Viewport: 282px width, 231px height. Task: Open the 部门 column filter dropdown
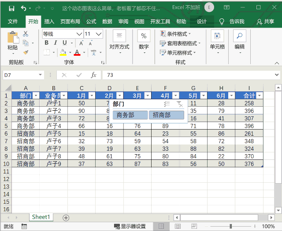(x=36, y=96)
